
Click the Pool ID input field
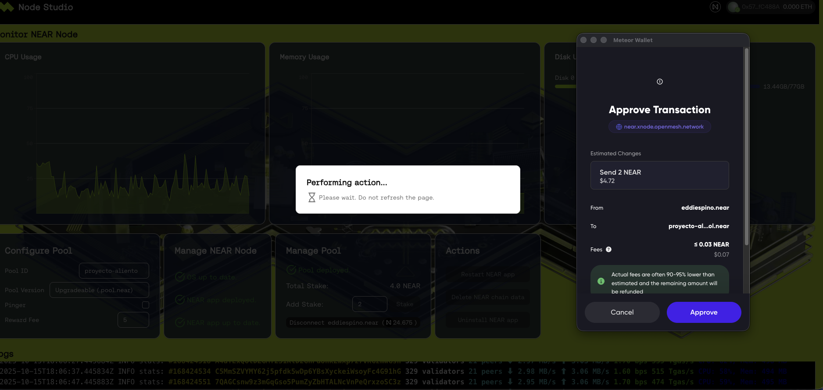114,271
